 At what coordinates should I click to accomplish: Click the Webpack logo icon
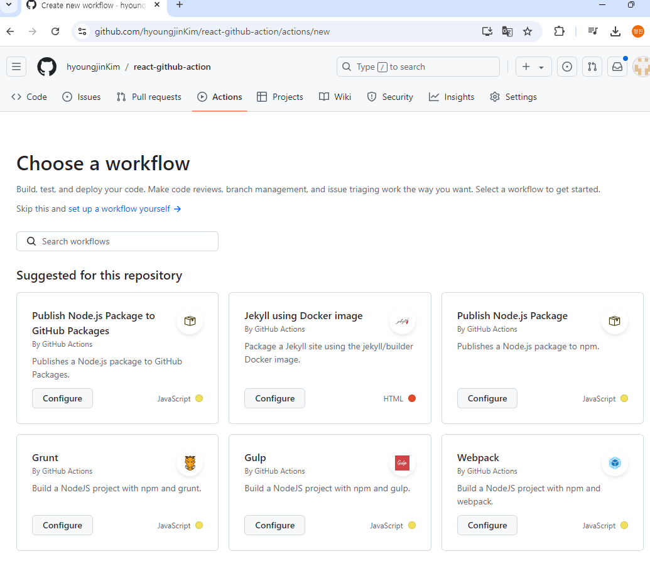click(x=615, y=463)
